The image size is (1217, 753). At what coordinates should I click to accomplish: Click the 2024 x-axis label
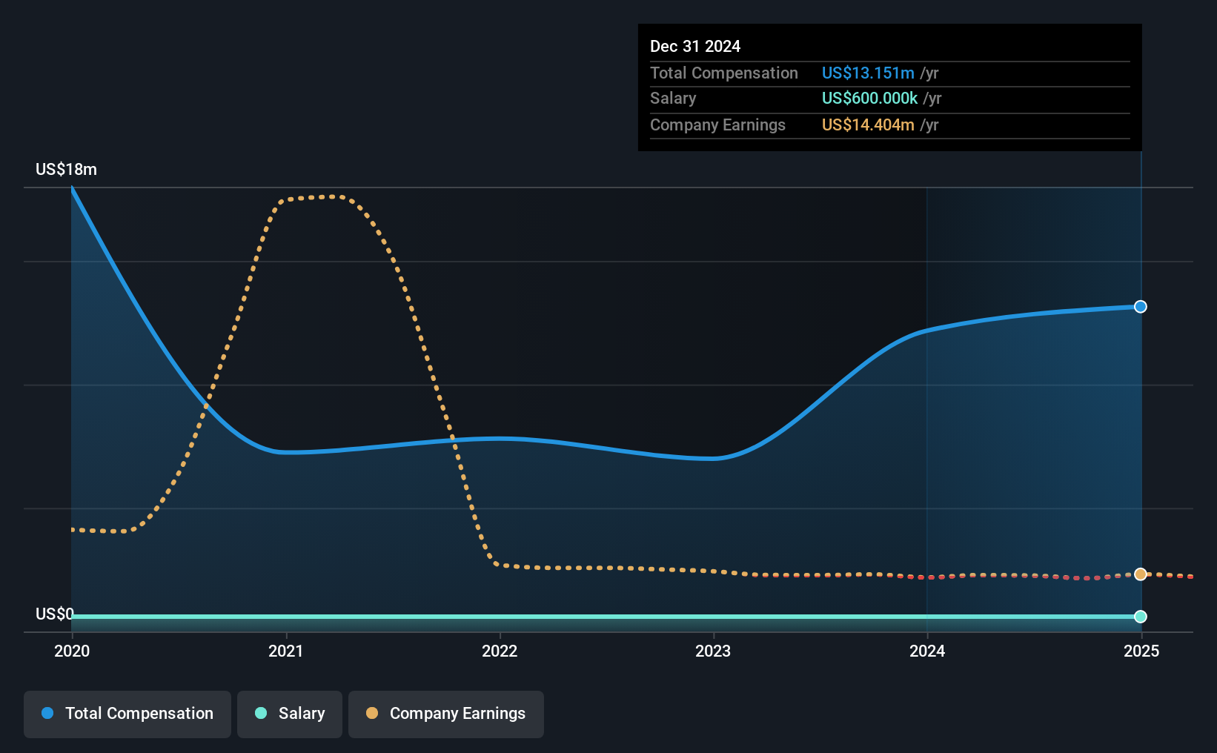[x=927, y=651]
